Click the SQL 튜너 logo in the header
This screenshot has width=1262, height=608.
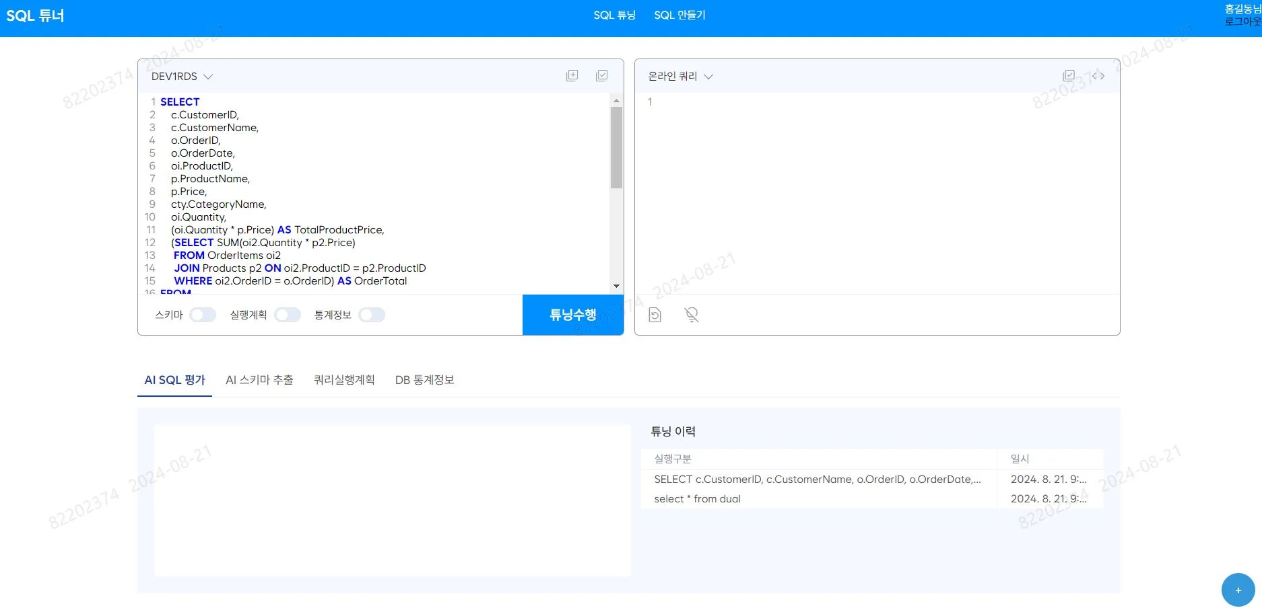[34, 15]
